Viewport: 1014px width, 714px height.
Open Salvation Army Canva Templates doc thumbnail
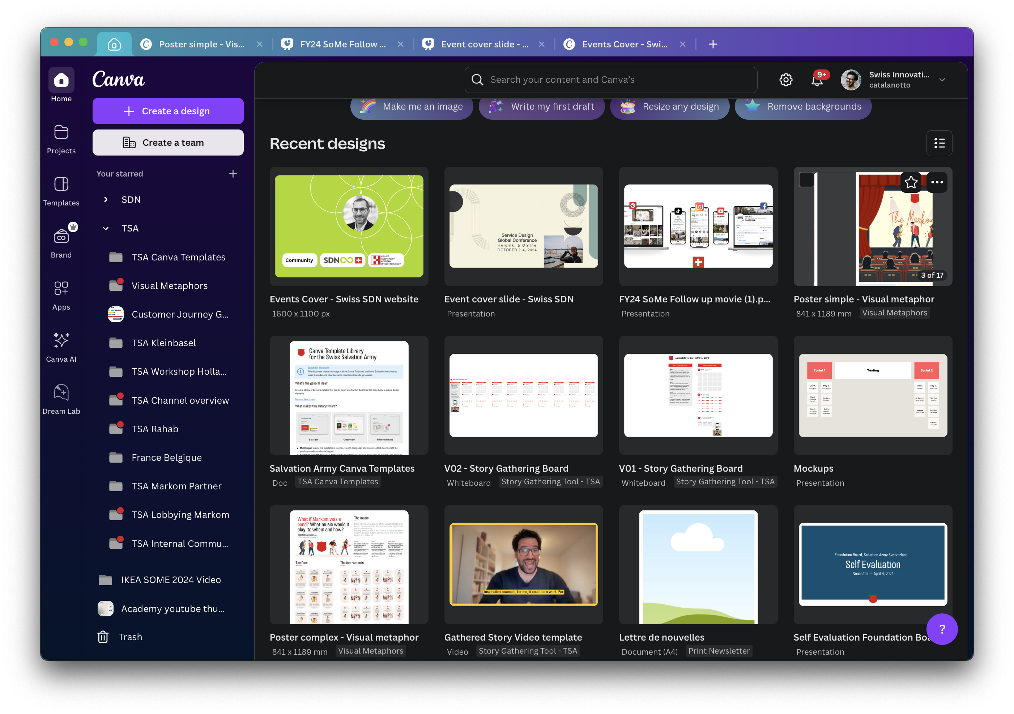pos(349,395)
